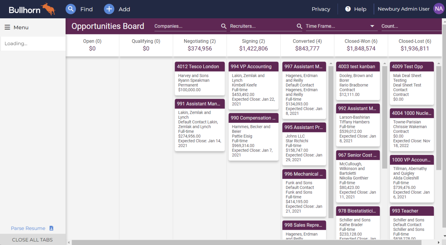Click the Bullhorn bull logo
This screenshot has height=245, width=446.
coord(48,9)
